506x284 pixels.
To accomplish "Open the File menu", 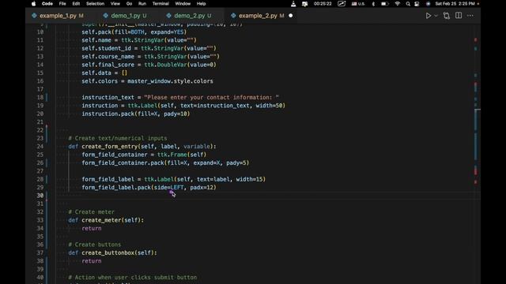I will tap(62, 4).
